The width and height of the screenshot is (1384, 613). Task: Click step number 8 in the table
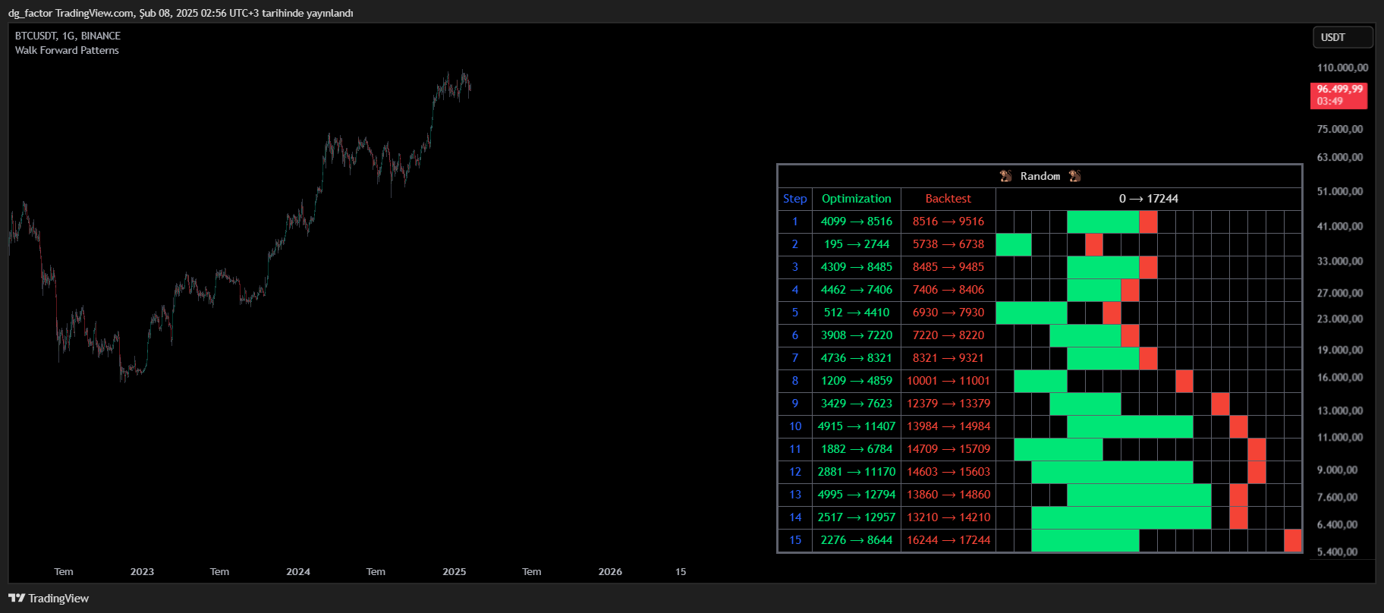coord(794,381)
